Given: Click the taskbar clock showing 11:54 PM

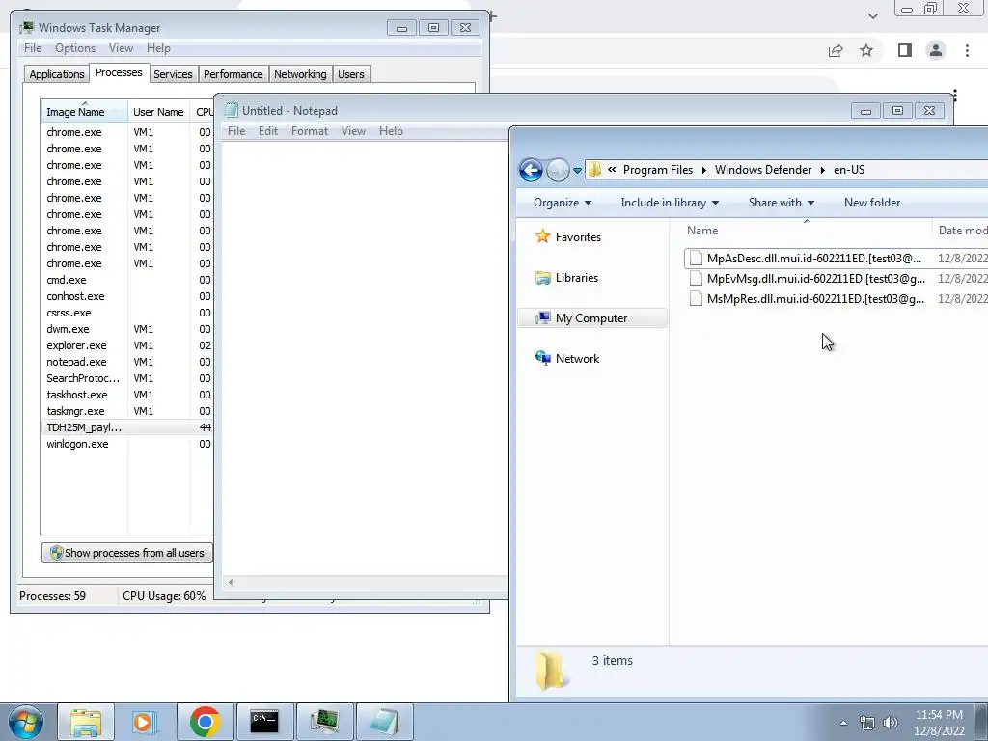Looking at the screenshot, I should [x=938, y=722].
